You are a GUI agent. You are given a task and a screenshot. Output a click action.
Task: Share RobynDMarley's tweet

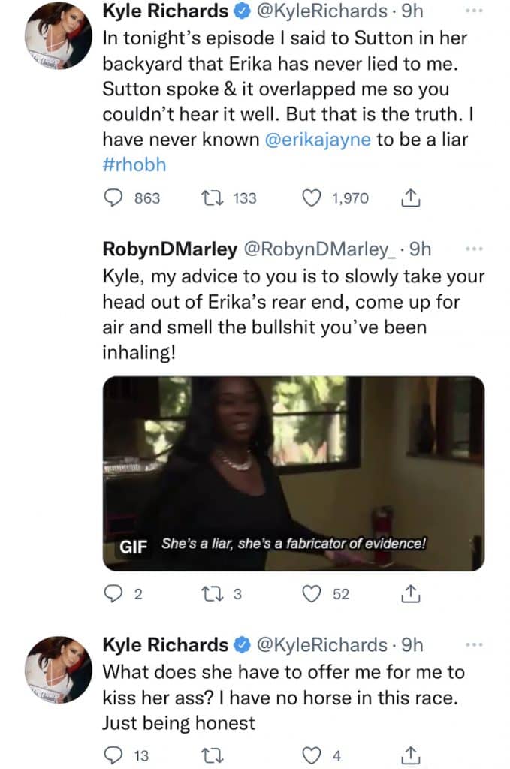411,593
